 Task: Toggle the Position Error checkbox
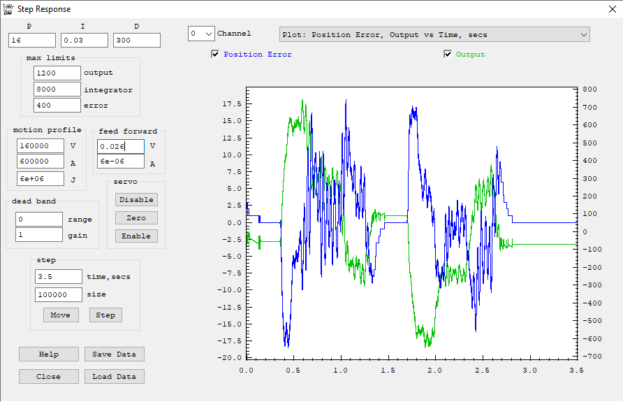tap(215, 55)
